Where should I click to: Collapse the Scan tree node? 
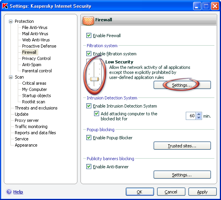10,77
